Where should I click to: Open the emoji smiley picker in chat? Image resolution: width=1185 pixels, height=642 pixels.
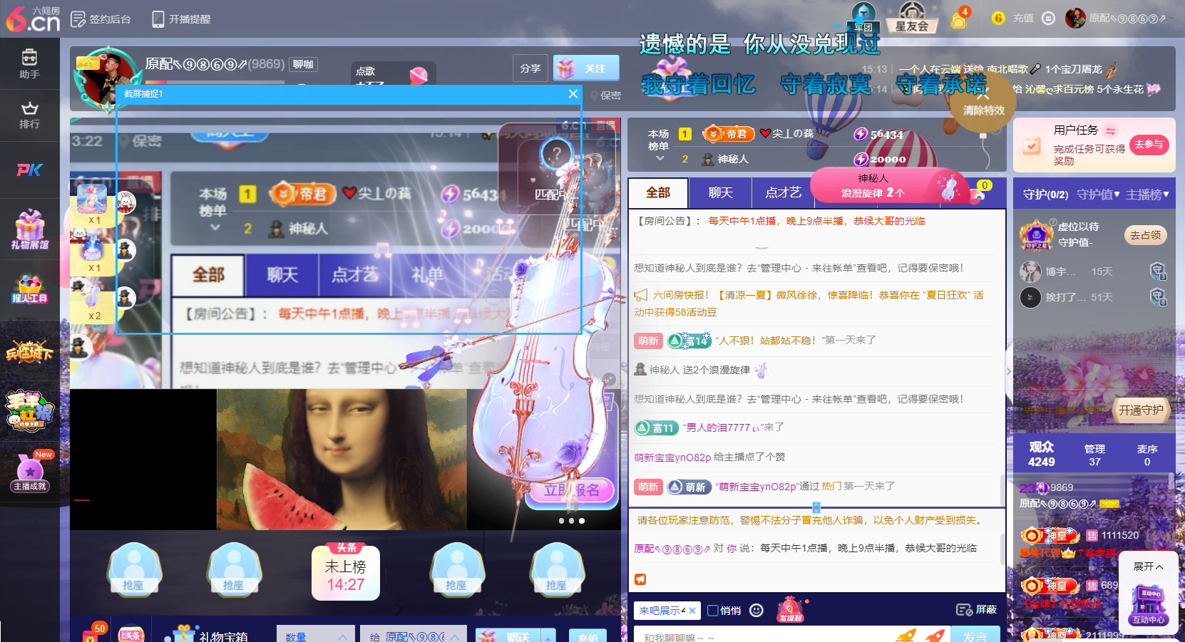756,610
